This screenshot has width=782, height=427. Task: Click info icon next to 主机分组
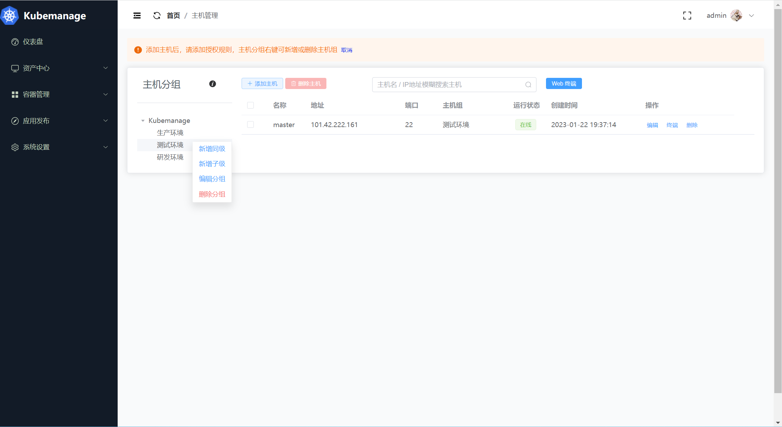[x=212, y=84]
